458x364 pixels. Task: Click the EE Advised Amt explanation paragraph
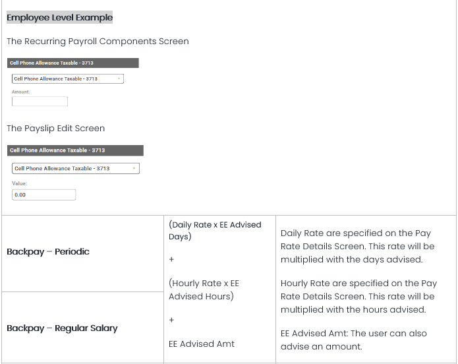[354, 341]
